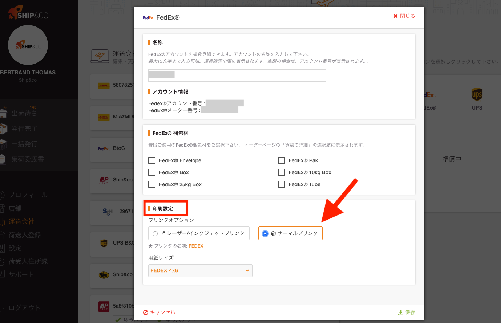
Task: Click the 発行完了 package icon in sidebar
Action: (x=3, y=128)
